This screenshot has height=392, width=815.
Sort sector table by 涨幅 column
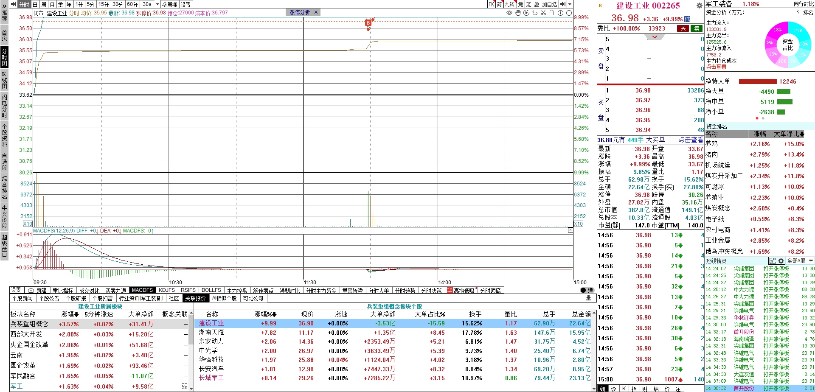(70, 314)
